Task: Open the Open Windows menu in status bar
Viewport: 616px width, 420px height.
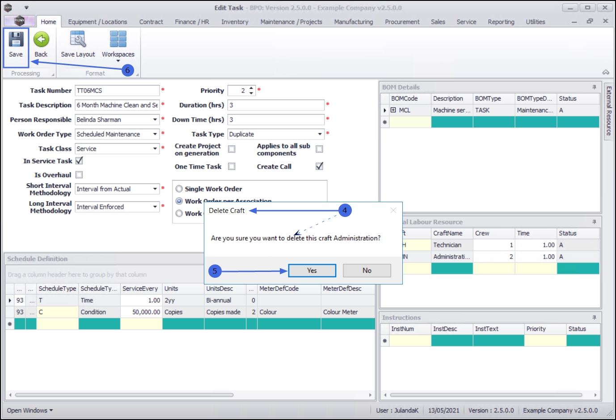Action: [x=30, y=410]
